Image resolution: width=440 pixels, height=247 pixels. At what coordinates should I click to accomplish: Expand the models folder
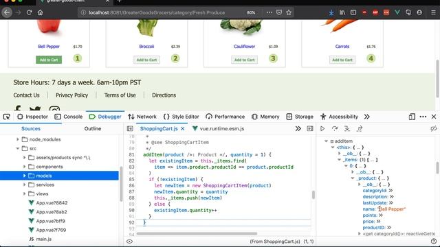[25, 176]
